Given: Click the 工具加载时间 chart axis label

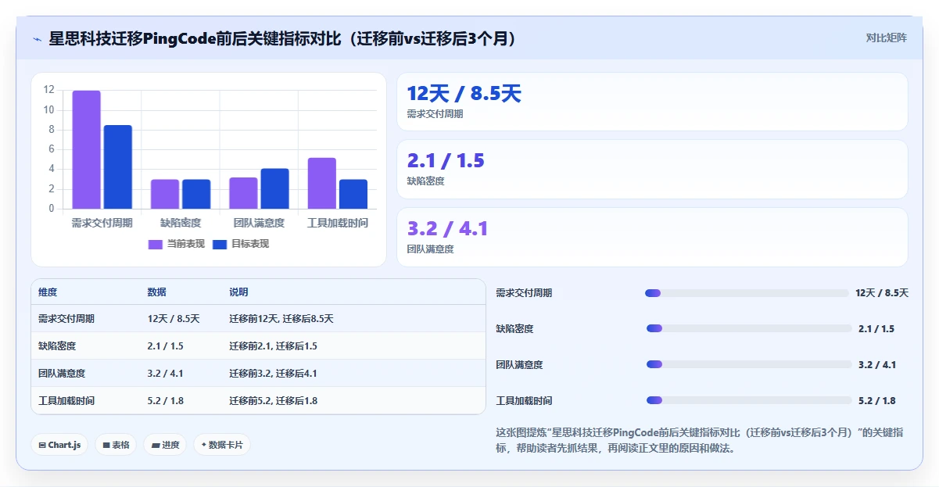Looking at the screenshot, I should (x=337, y=223).
